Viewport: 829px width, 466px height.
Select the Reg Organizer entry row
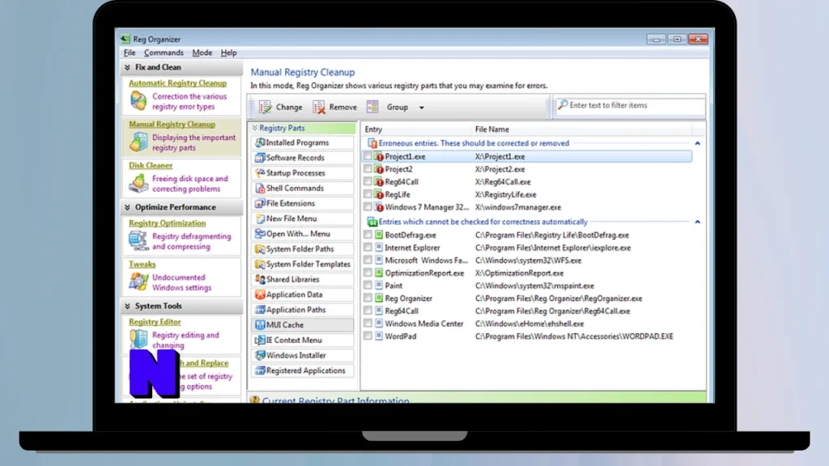527,299
